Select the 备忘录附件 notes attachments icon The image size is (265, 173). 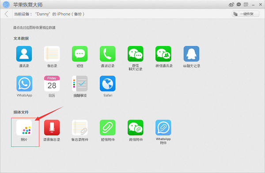(80, 127)
